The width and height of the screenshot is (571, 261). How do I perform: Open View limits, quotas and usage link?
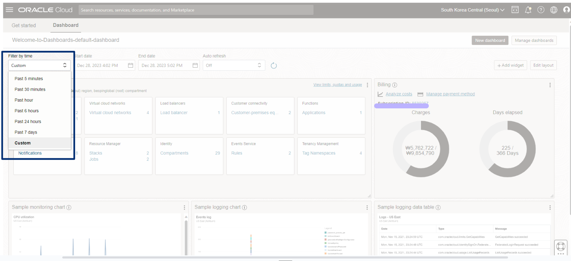(338, 85)
